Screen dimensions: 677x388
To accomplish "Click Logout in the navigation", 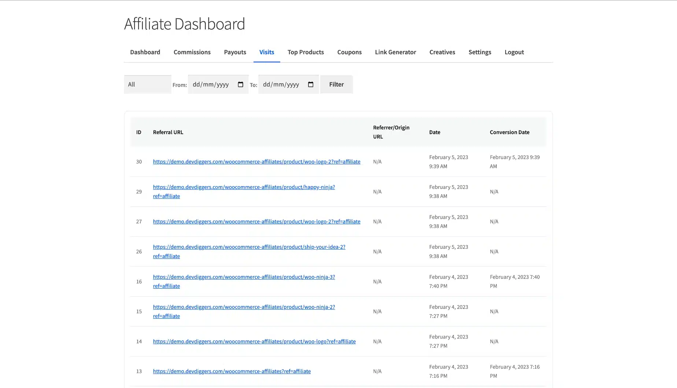I will coord(514,52).
